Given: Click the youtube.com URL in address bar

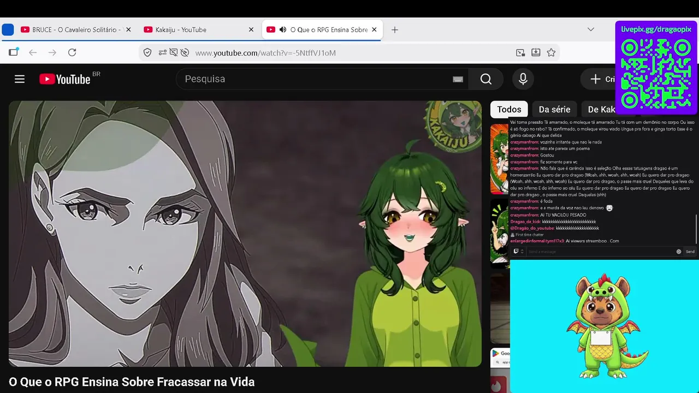Looking at the screenshot, I should 265,53.
